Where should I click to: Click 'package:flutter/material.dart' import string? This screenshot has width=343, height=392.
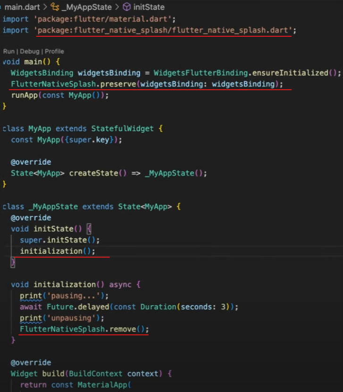(102, 19)
